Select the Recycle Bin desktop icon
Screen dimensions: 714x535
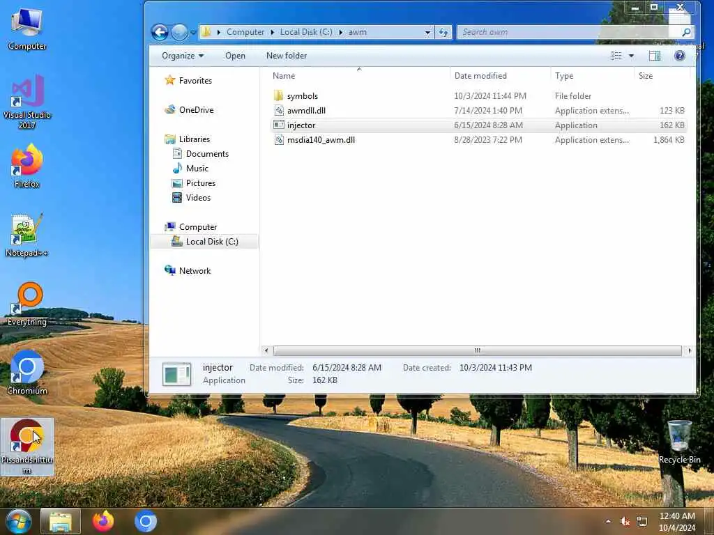coord(679,442)
